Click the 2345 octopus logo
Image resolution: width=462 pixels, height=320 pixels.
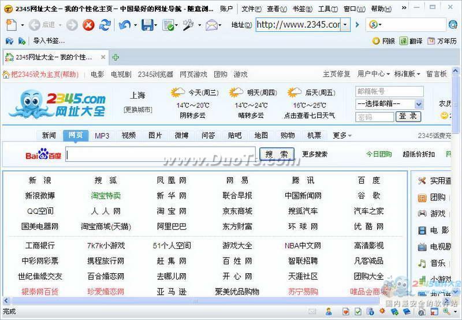(x=57, y=103)
